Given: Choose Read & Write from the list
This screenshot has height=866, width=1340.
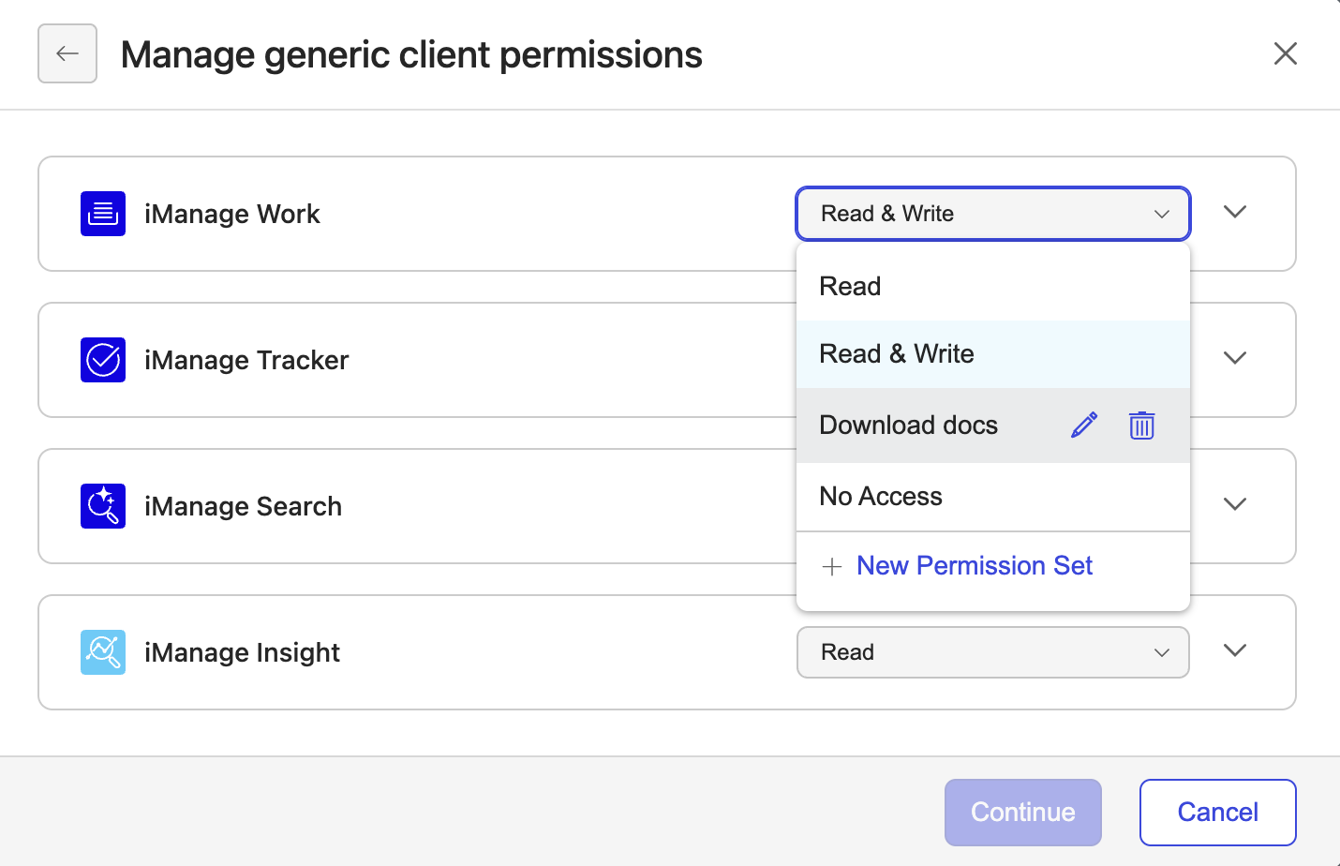Looking at the screenshot, I should point(993,354).
